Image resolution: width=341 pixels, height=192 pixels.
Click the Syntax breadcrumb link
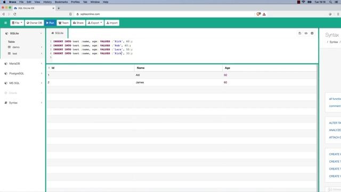point(334,42)
